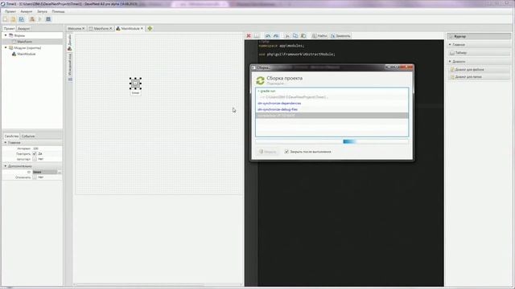Click the namespace line in the code editor
Image resolution: width=515 pixels, height=289 pixels.
pos(282,46)
